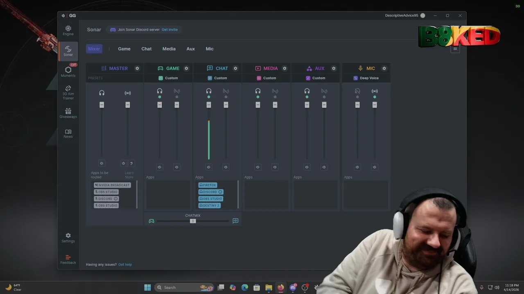The width and height of the screenshot is (524, 294).
Task: Mute AUX stream channel
Action: 324,167
